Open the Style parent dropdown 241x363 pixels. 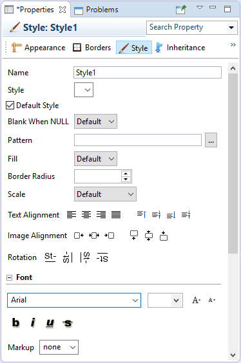(x=84, y=90)
